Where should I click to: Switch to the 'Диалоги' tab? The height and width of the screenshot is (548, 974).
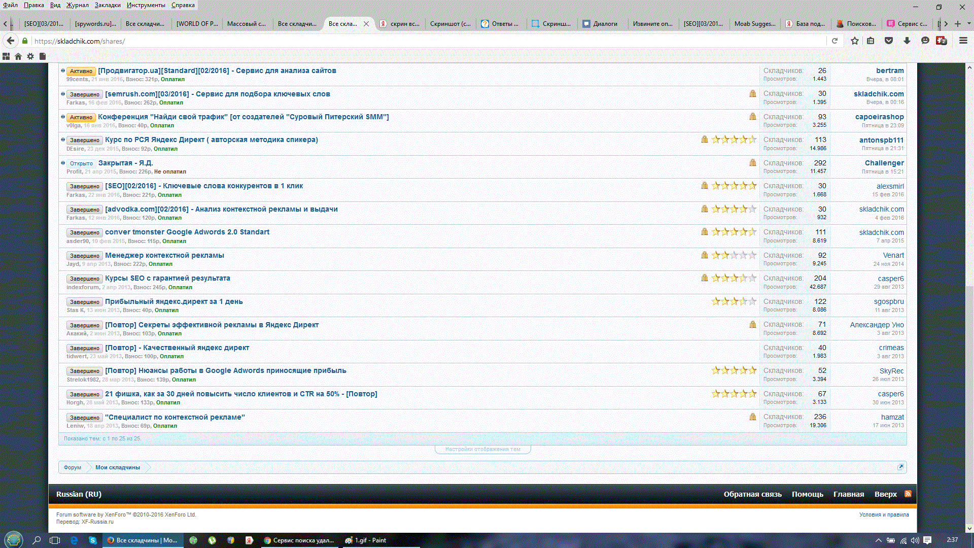point(602,24)
